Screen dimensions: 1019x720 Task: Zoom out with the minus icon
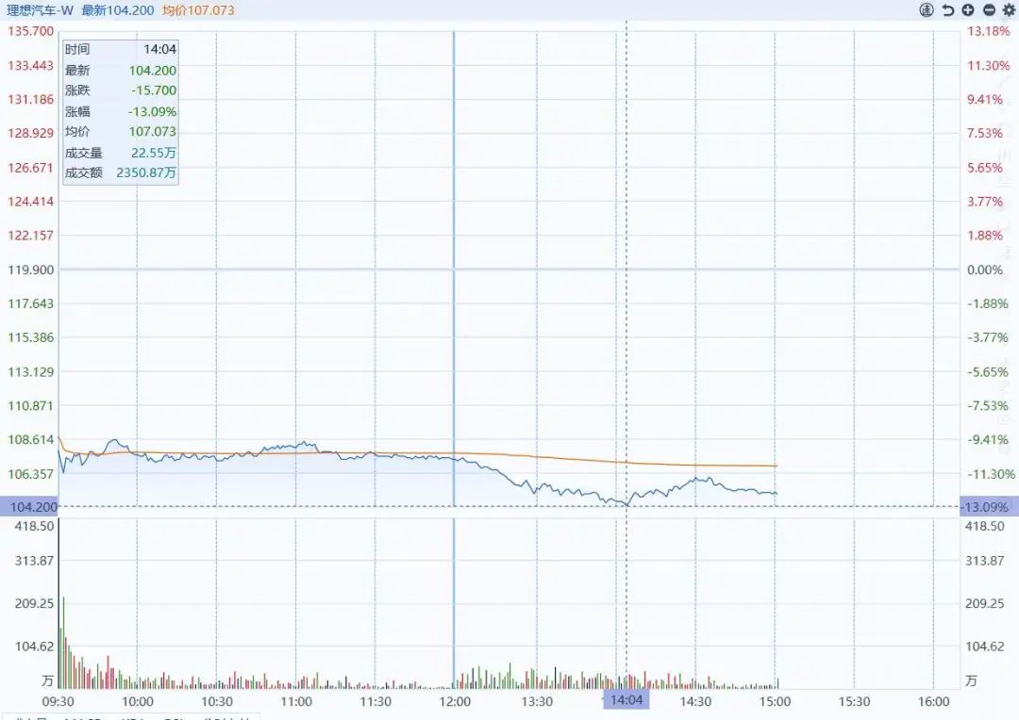click(989, 9)
